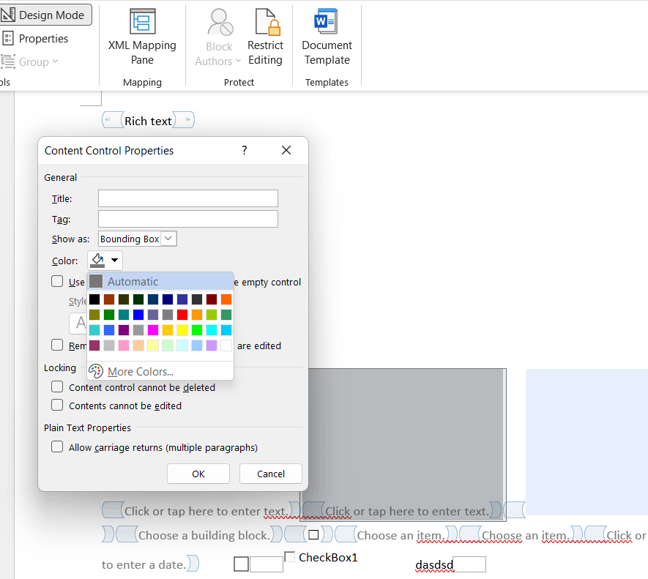Open the "Show as" Bounding Box dropdown

(168, 238)
